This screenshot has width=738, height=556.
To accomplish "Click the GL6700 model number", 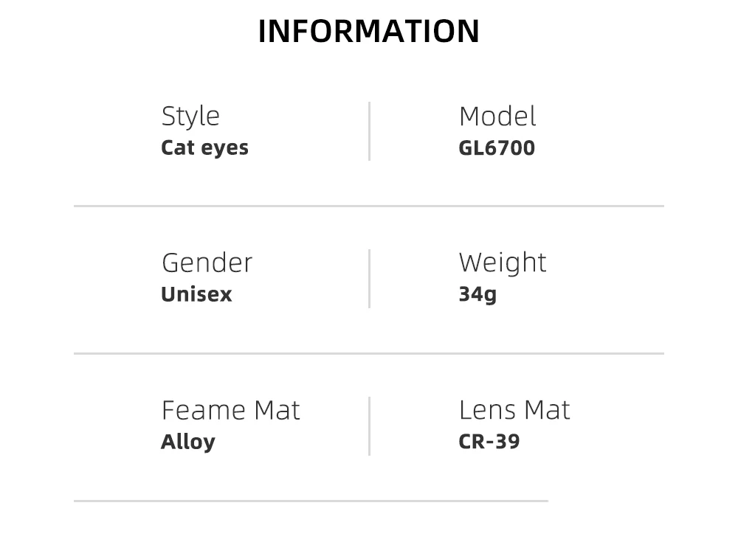I will click(497, 148).
